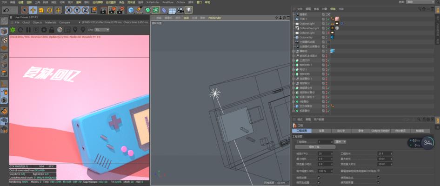Open the Live Viewer Cloud menu

click(26, 22)
